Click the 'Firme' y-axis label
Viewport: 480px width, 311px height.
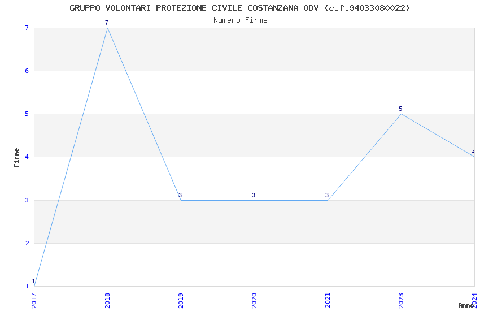[x=16, y=158]
